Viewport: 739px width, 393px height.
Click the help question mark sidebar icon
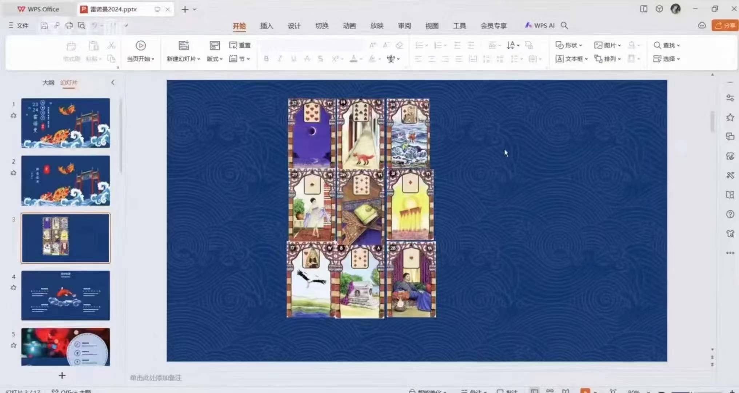(x=730, y=214)
